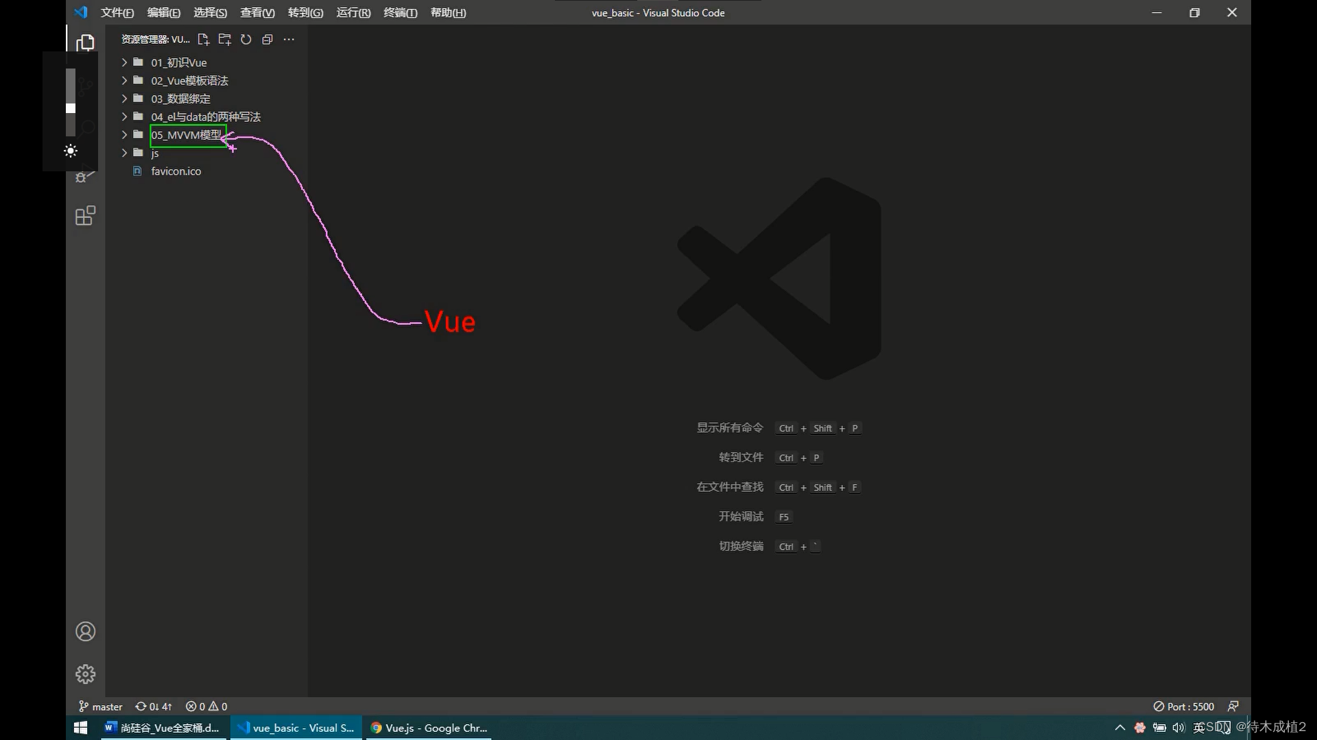Select the 05_MVVM模型 folder

click(187, 135)
